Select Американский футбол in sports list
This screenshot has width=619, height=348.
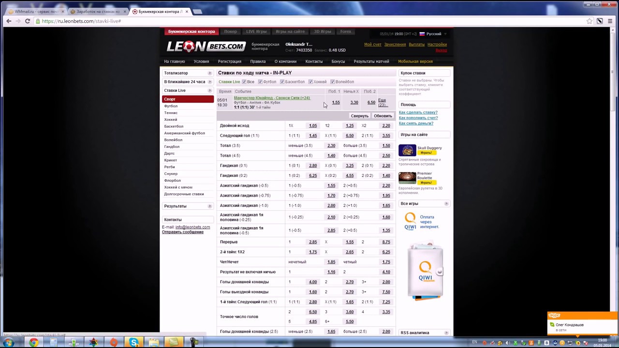point(184,133)
